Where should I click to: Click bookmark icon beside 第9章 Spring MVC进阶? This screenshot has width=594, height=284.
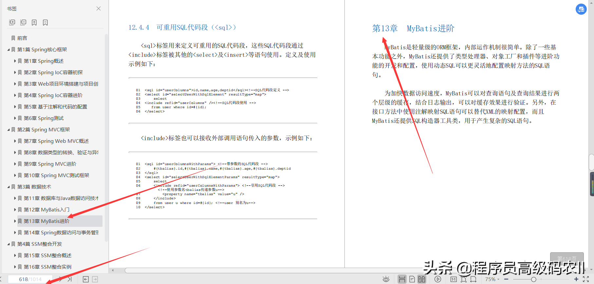(20, 164)
